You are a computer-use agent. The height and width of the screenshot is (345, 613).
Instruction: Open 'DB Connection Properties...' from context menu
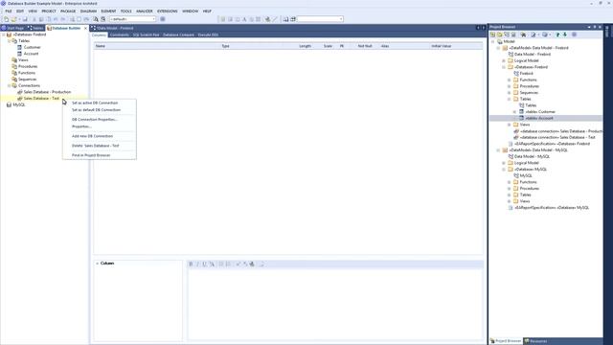pyautogui.click(x=95, y=119)
